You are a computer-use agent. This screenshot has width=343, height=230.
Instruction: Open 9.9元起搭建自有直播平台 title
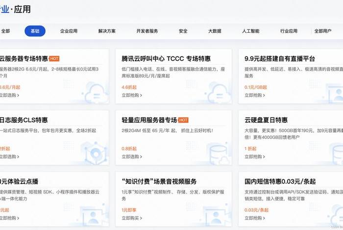(280, 59)
